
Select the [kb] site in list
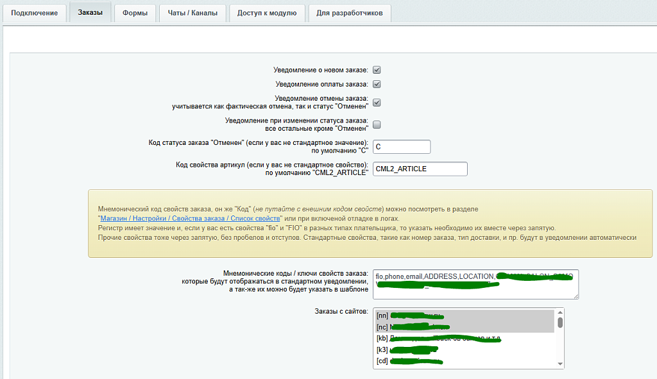click(465, 338)
